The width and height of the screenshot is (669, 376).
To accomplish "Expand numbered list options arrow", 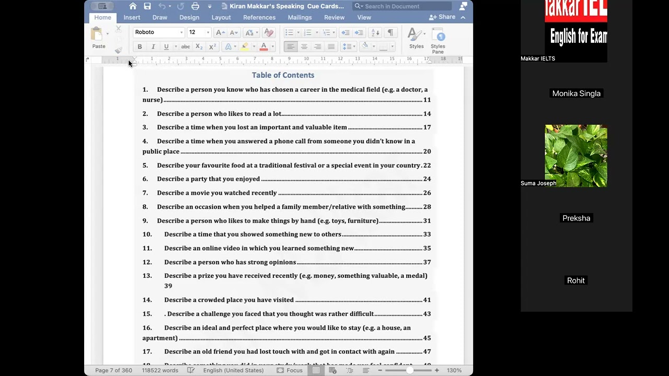I will coord(316,33).
